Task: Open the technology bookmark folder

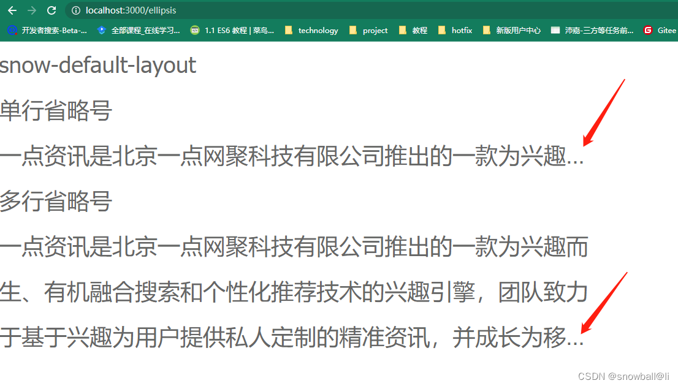Action: tap(311, 30)
